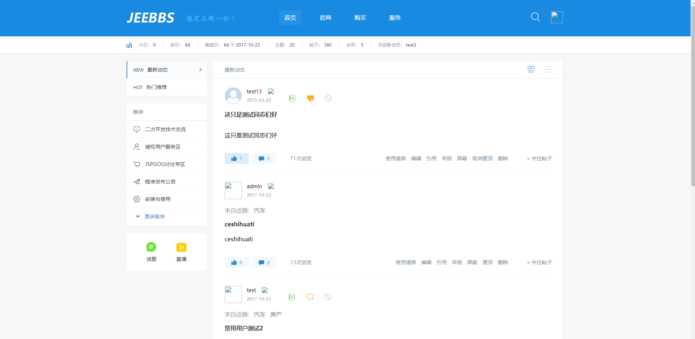Click 取消置顶 on the first post

482,158
